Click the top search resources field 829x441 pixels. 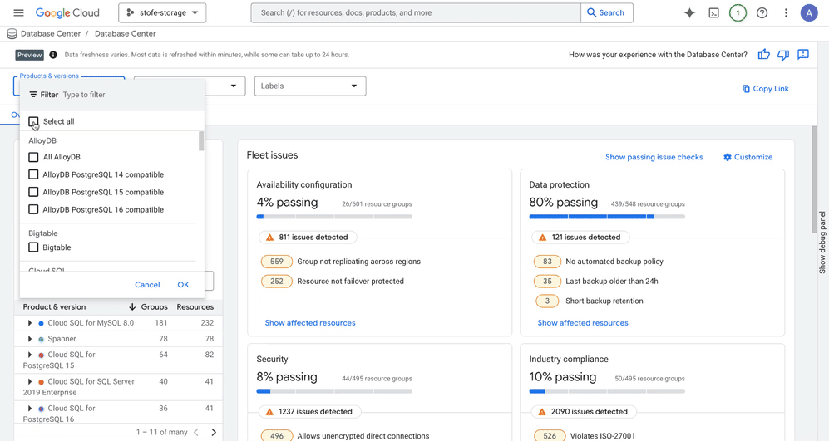416,12
